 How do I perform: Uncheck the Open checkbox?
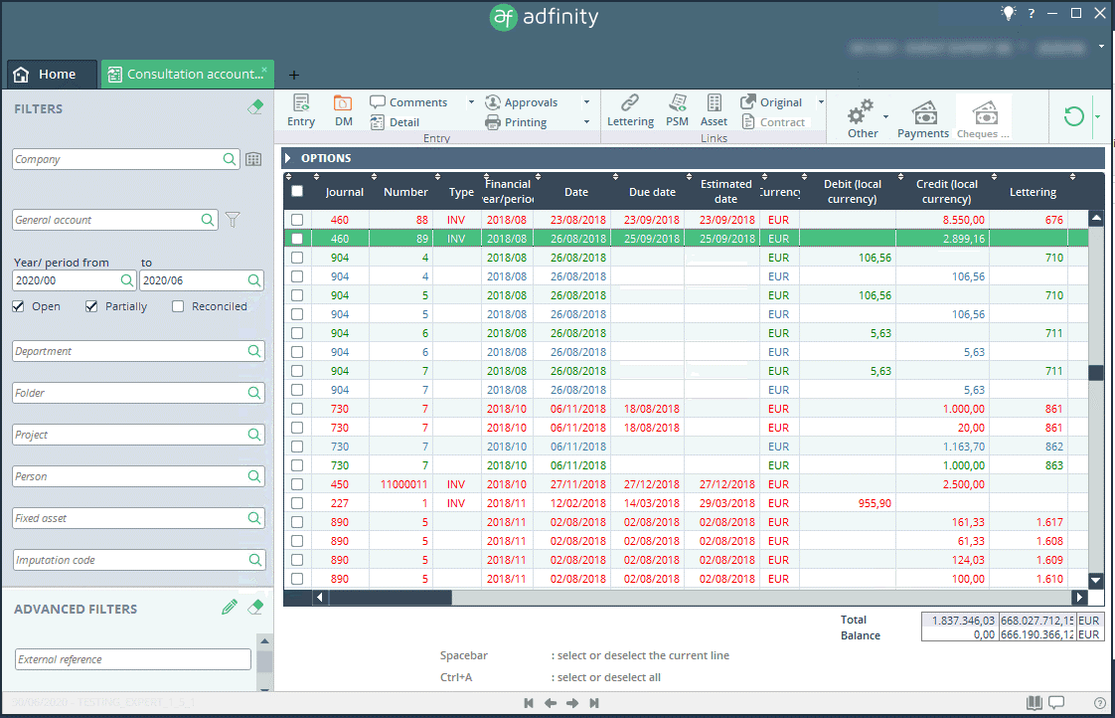pos(19,306)
